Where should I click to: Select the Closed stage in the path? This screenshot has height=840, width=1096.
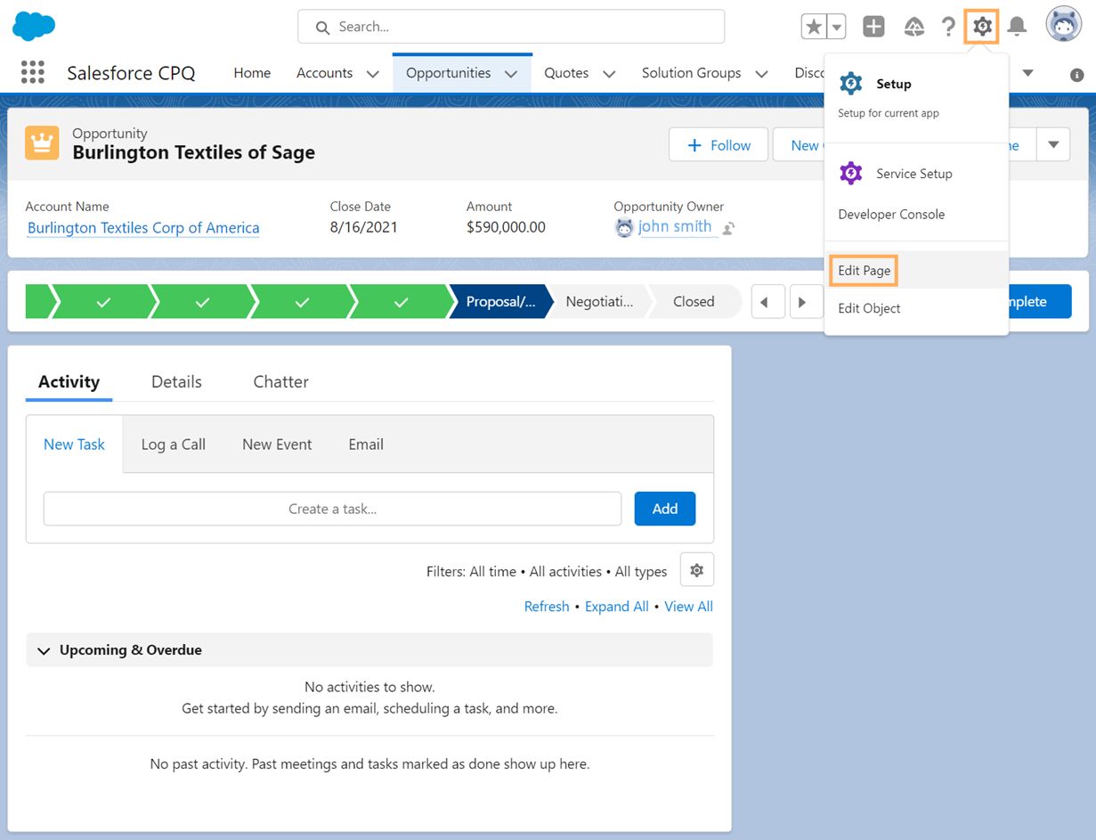[x=694, y=302]
